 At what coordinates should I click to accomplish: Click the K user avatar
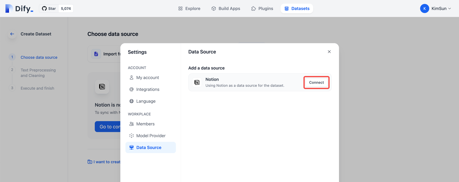click(x=424, y=9)
